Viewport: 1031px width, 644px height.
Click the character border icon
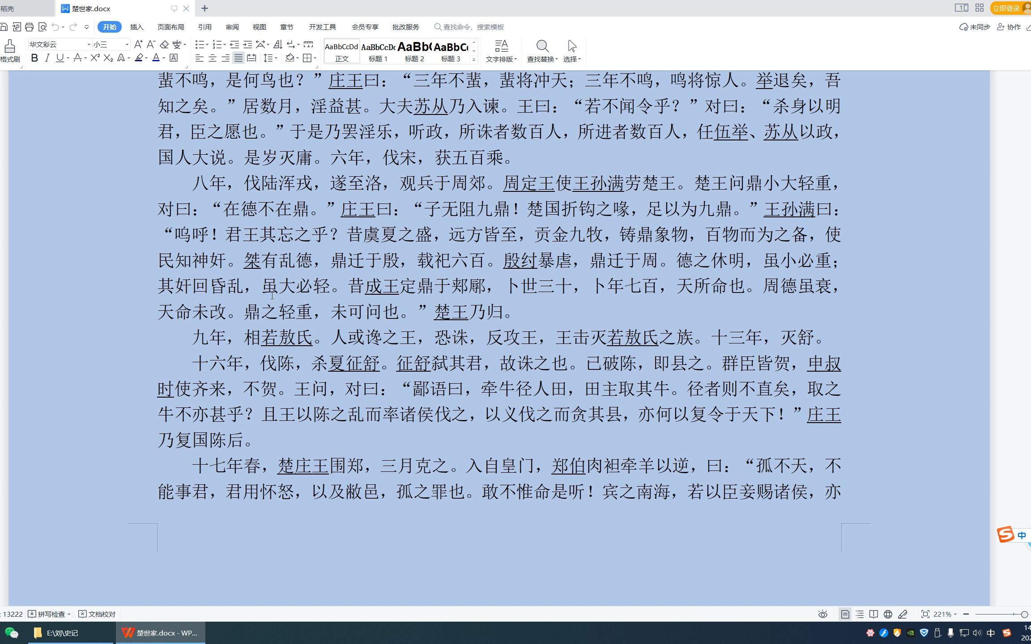point(174,58)
